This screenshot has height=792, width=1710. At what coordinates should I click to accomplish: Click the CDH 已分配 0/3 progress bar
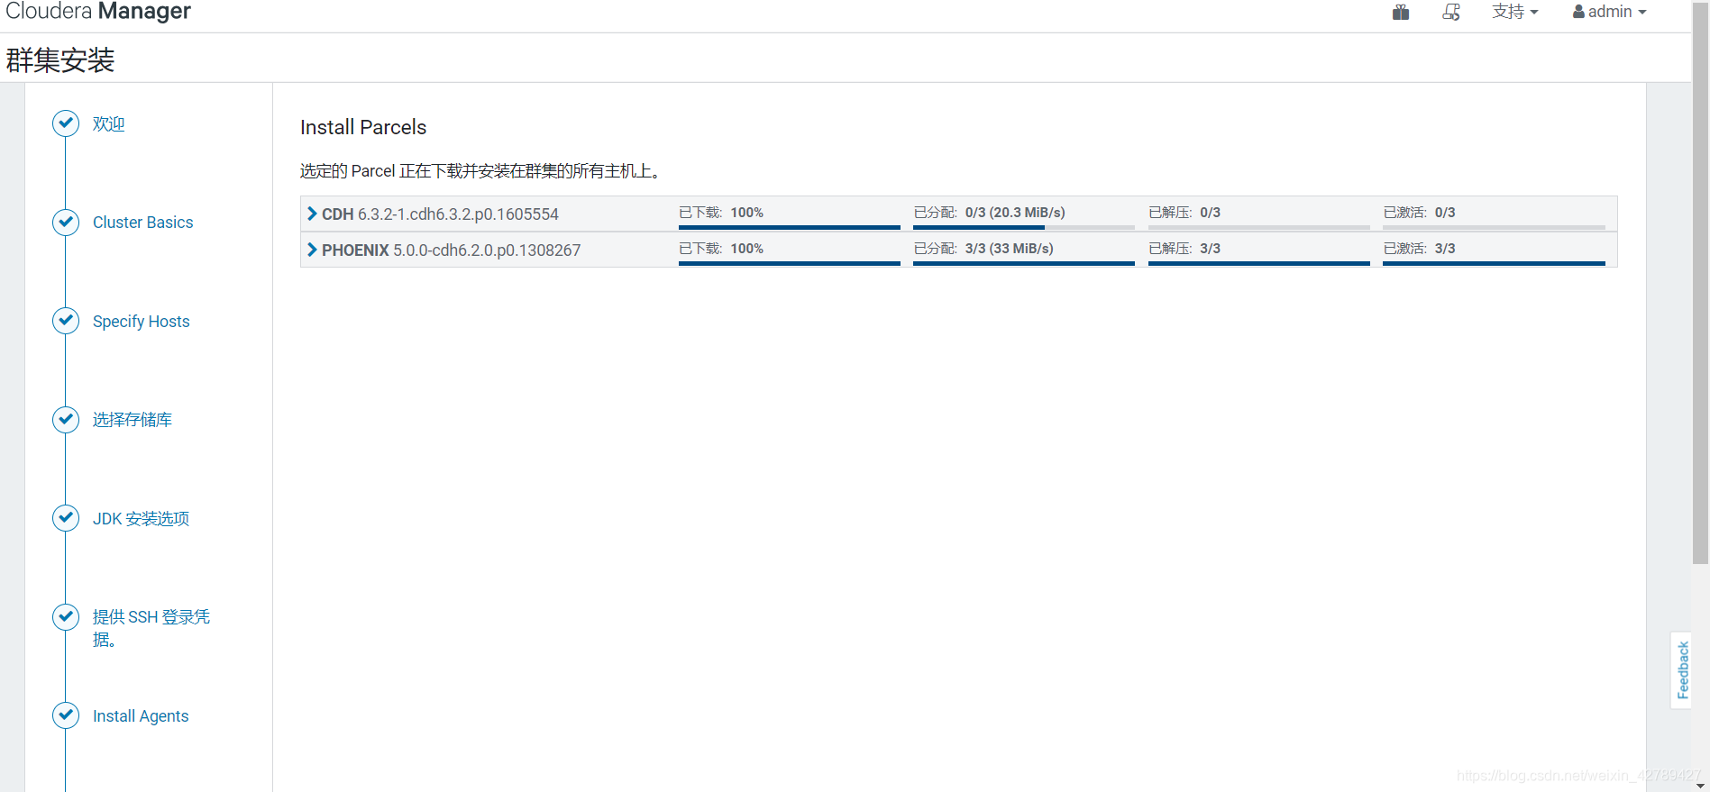[x=1024, y=227]
